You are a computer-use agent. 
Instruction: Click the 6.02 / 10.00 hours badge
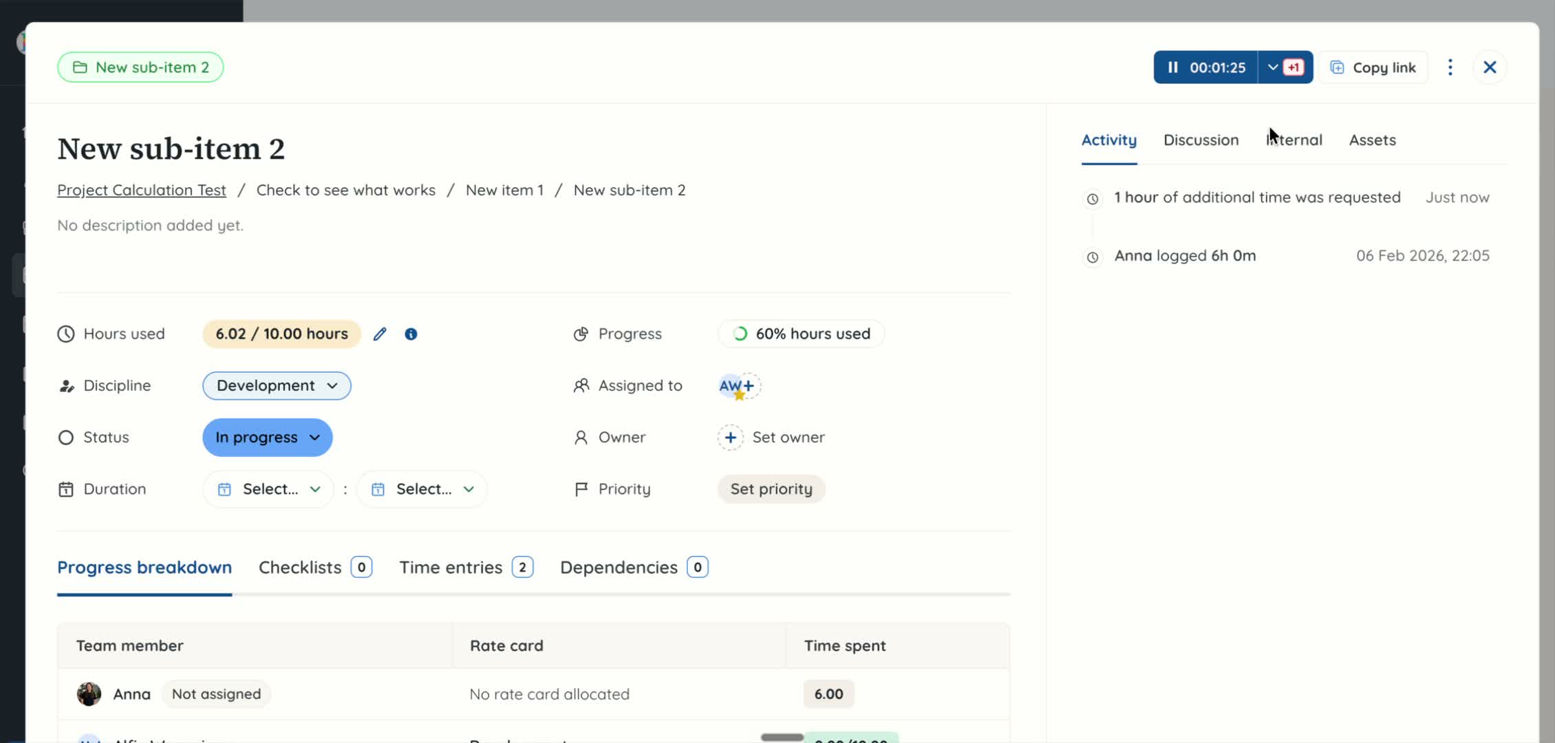(x=281, y=334)
